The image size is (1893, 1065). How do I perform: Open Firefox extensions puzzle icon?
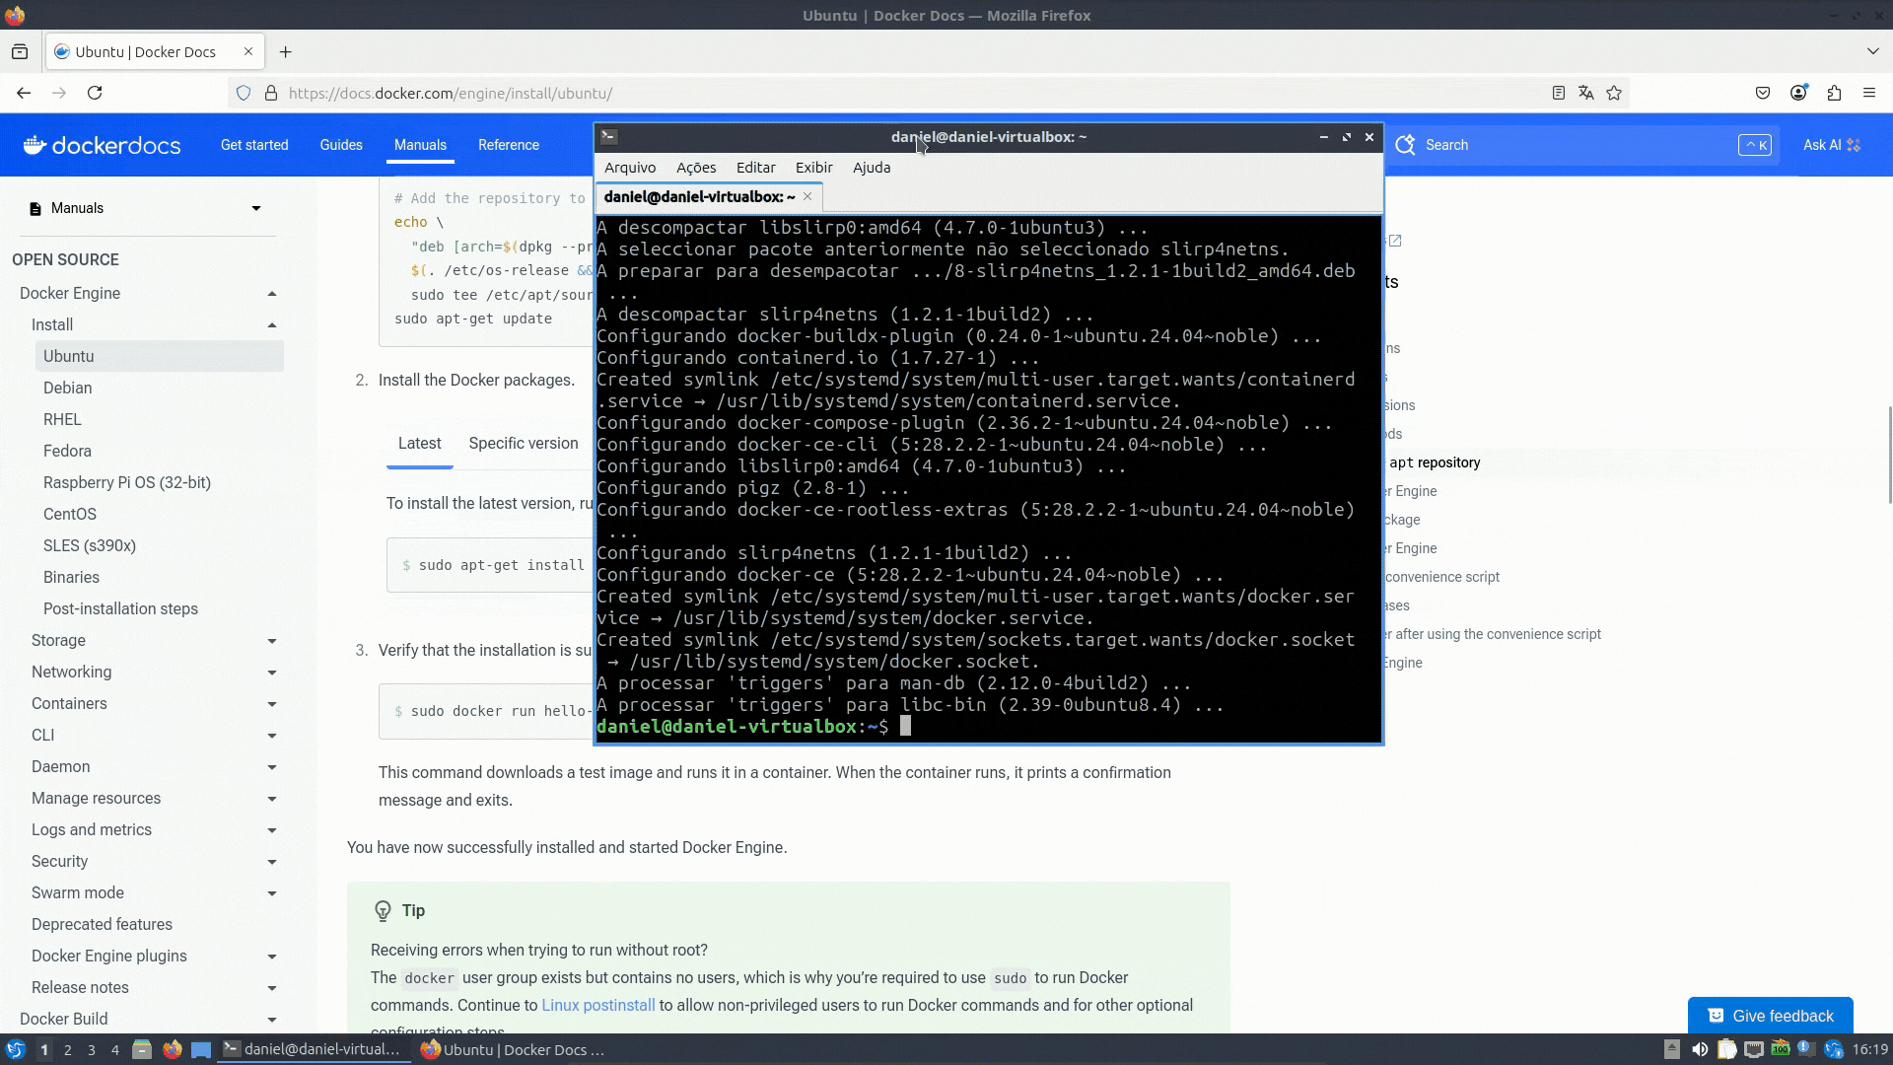pos(1834,93)
